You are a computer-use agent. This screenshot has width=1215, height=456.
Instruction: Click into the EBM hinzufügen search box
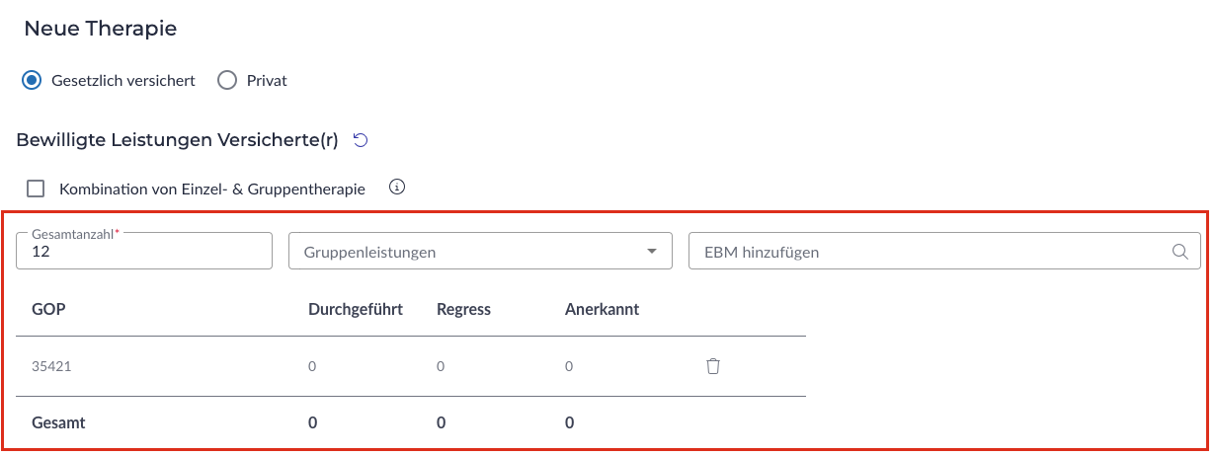(929, 252)
